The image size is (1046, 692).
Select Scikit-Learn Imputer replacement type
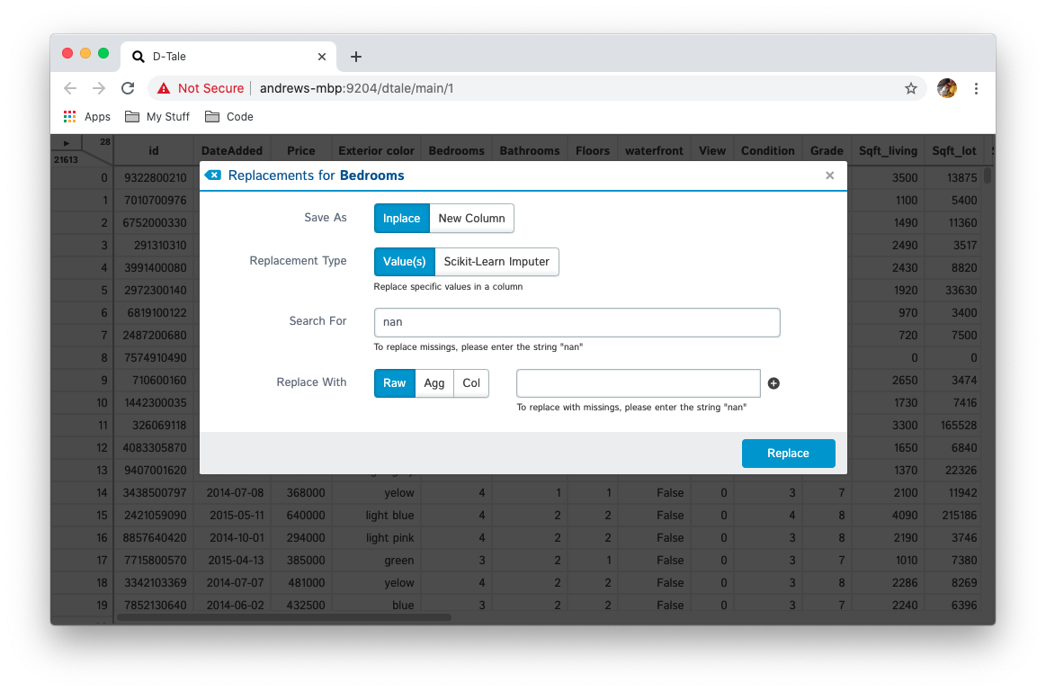[x=496, y=262]
